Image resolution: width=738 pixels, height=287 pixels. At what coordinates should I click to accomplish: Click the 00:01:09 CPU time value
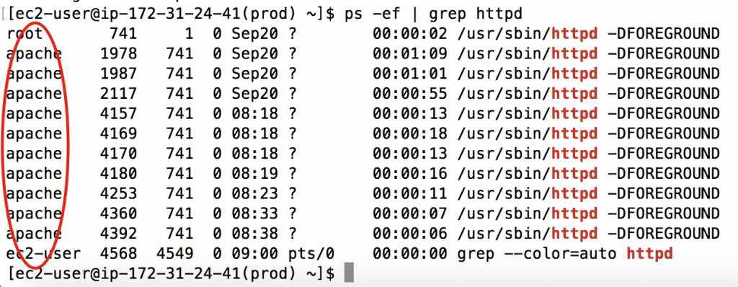(x=409, y=54)
